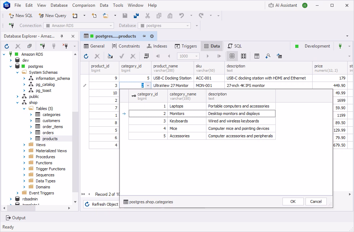Click the Undo arrow icon
The image size is (354, 232).
[182, 15]
